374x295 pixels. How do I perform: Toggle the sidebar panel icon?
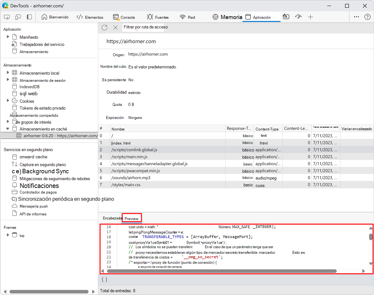click(29, 17)
